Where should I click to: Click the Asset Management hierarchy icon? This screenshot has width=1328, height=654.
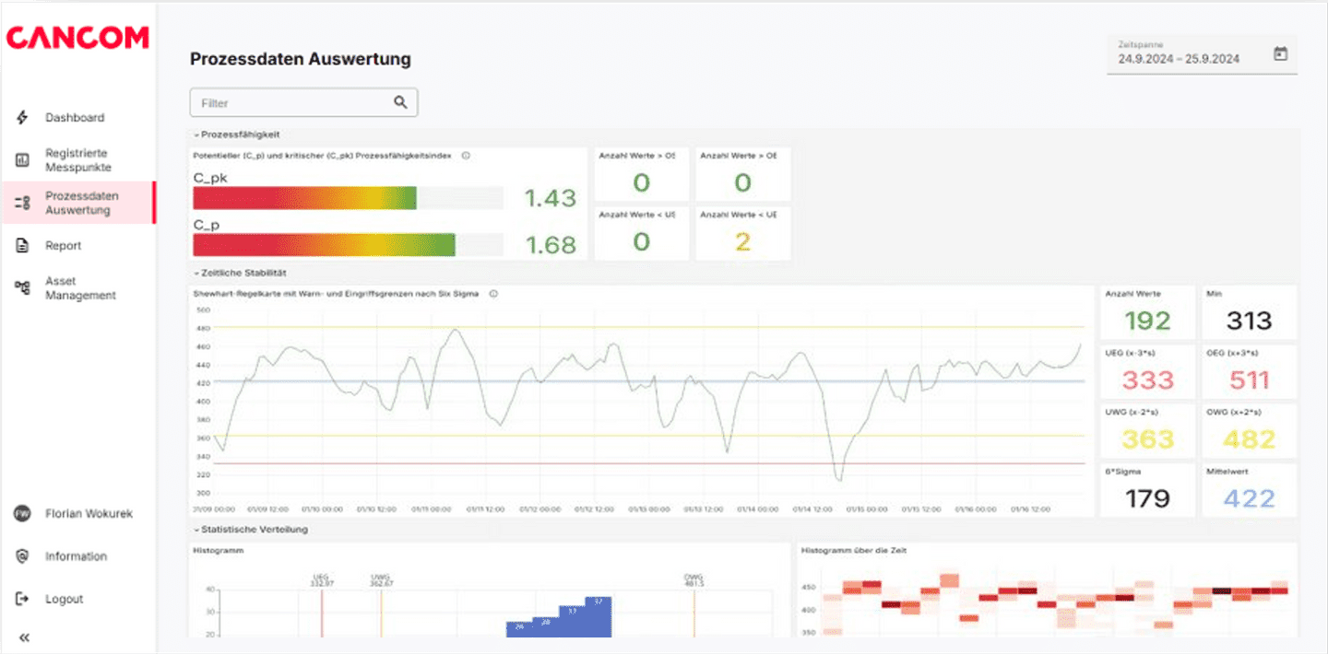click(23, 288)
